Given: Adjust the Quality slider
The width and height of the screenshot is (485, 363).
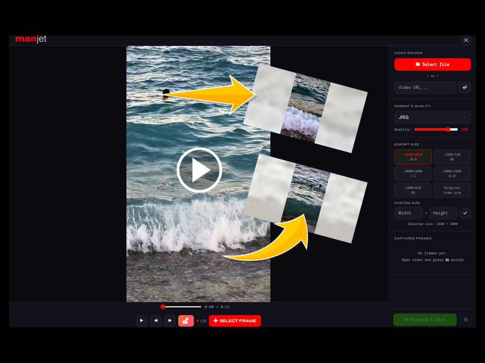Looking at the screenshot, I should pos(436,130).
